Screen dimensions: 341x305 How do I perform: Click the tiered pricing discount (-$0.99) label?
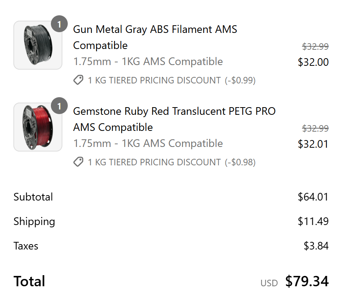pyautogui.click(x=171, y=80)
